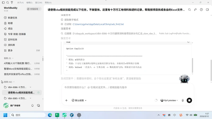
Task: Open the ChatGPT icon on taskbar
Action: pos(79,115)
